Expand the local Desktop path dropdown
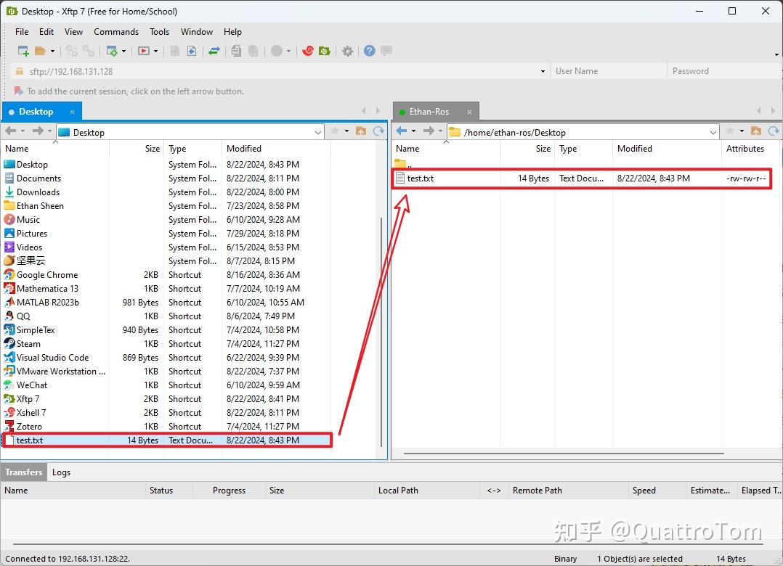The image size is (783, 566). (318, 132)
